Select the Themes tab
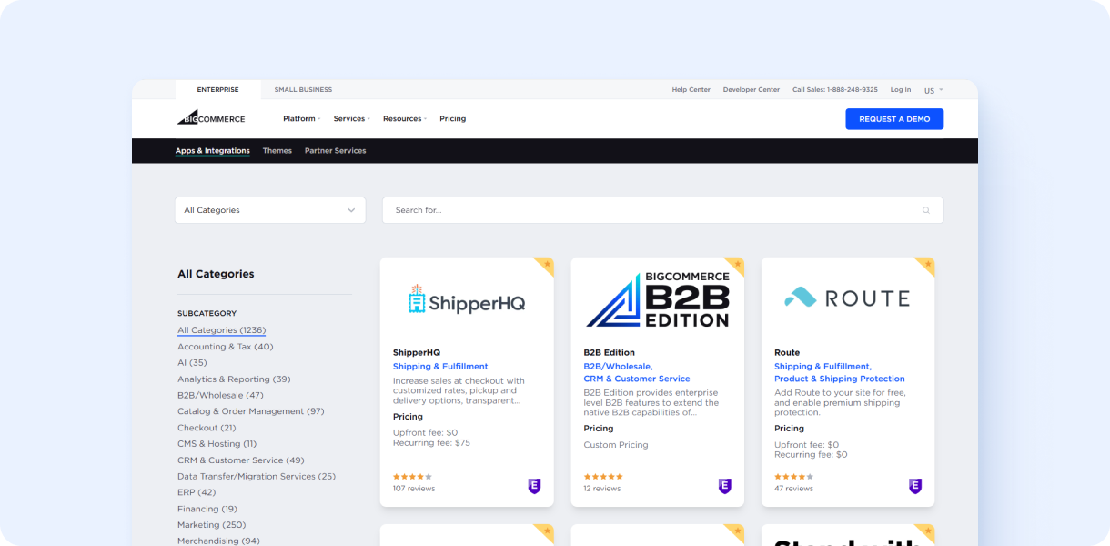The height and width of the screenshot is (546, 1110). tap(277, 151)
